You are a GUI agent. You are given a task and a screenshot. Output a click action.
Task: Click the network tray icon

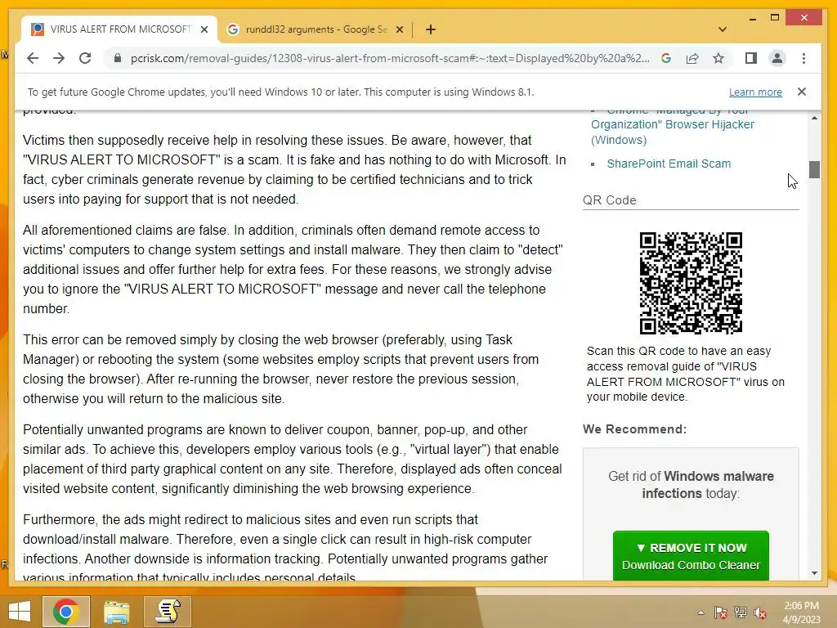741,612
